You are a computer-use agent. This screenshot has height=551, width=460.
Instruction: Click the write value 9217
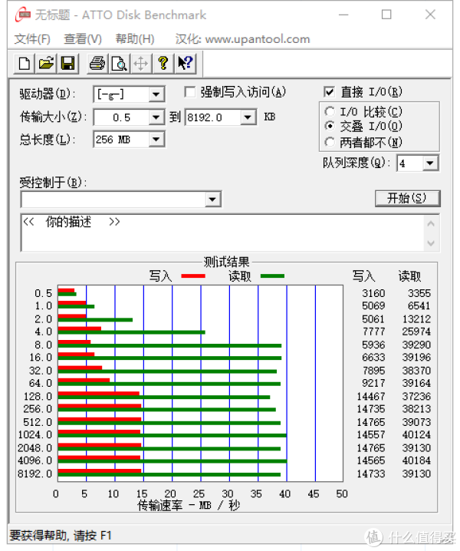(373, 383)
